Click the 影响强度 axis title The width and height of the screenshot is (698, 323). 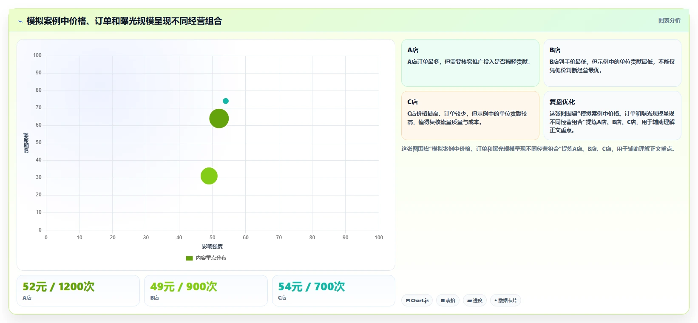click(x=212, y=246)
